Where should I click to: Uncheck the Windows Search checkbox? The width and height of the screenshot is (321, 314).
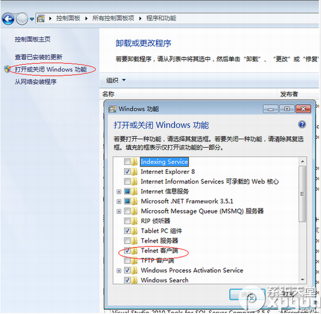click(x=127, y=280)
